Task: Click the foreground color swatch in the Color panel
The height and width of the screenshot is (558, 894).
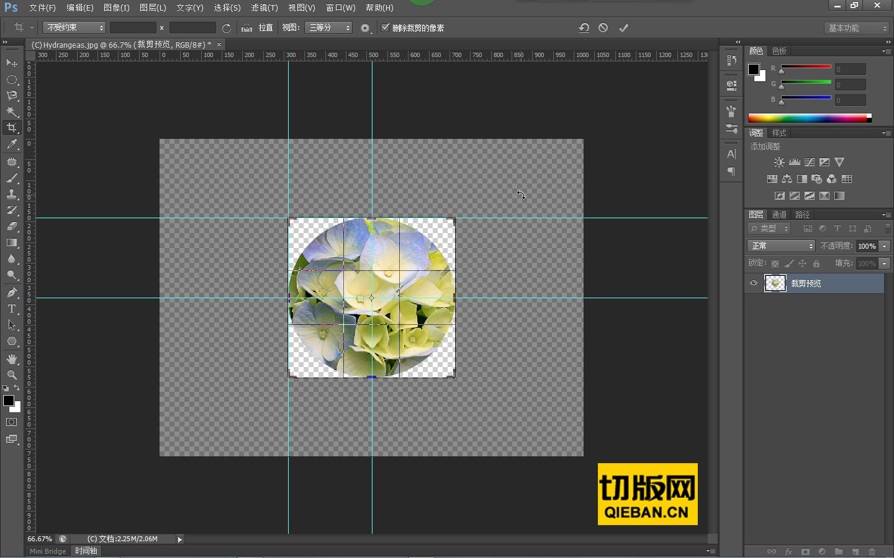Action: point(753,69)
